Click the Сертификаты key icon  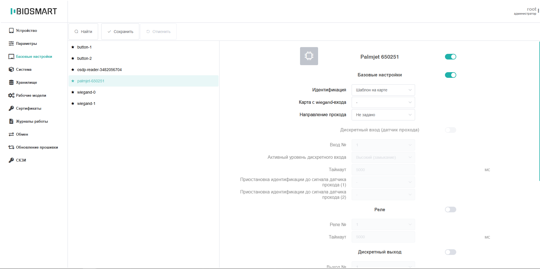(11, 108)
